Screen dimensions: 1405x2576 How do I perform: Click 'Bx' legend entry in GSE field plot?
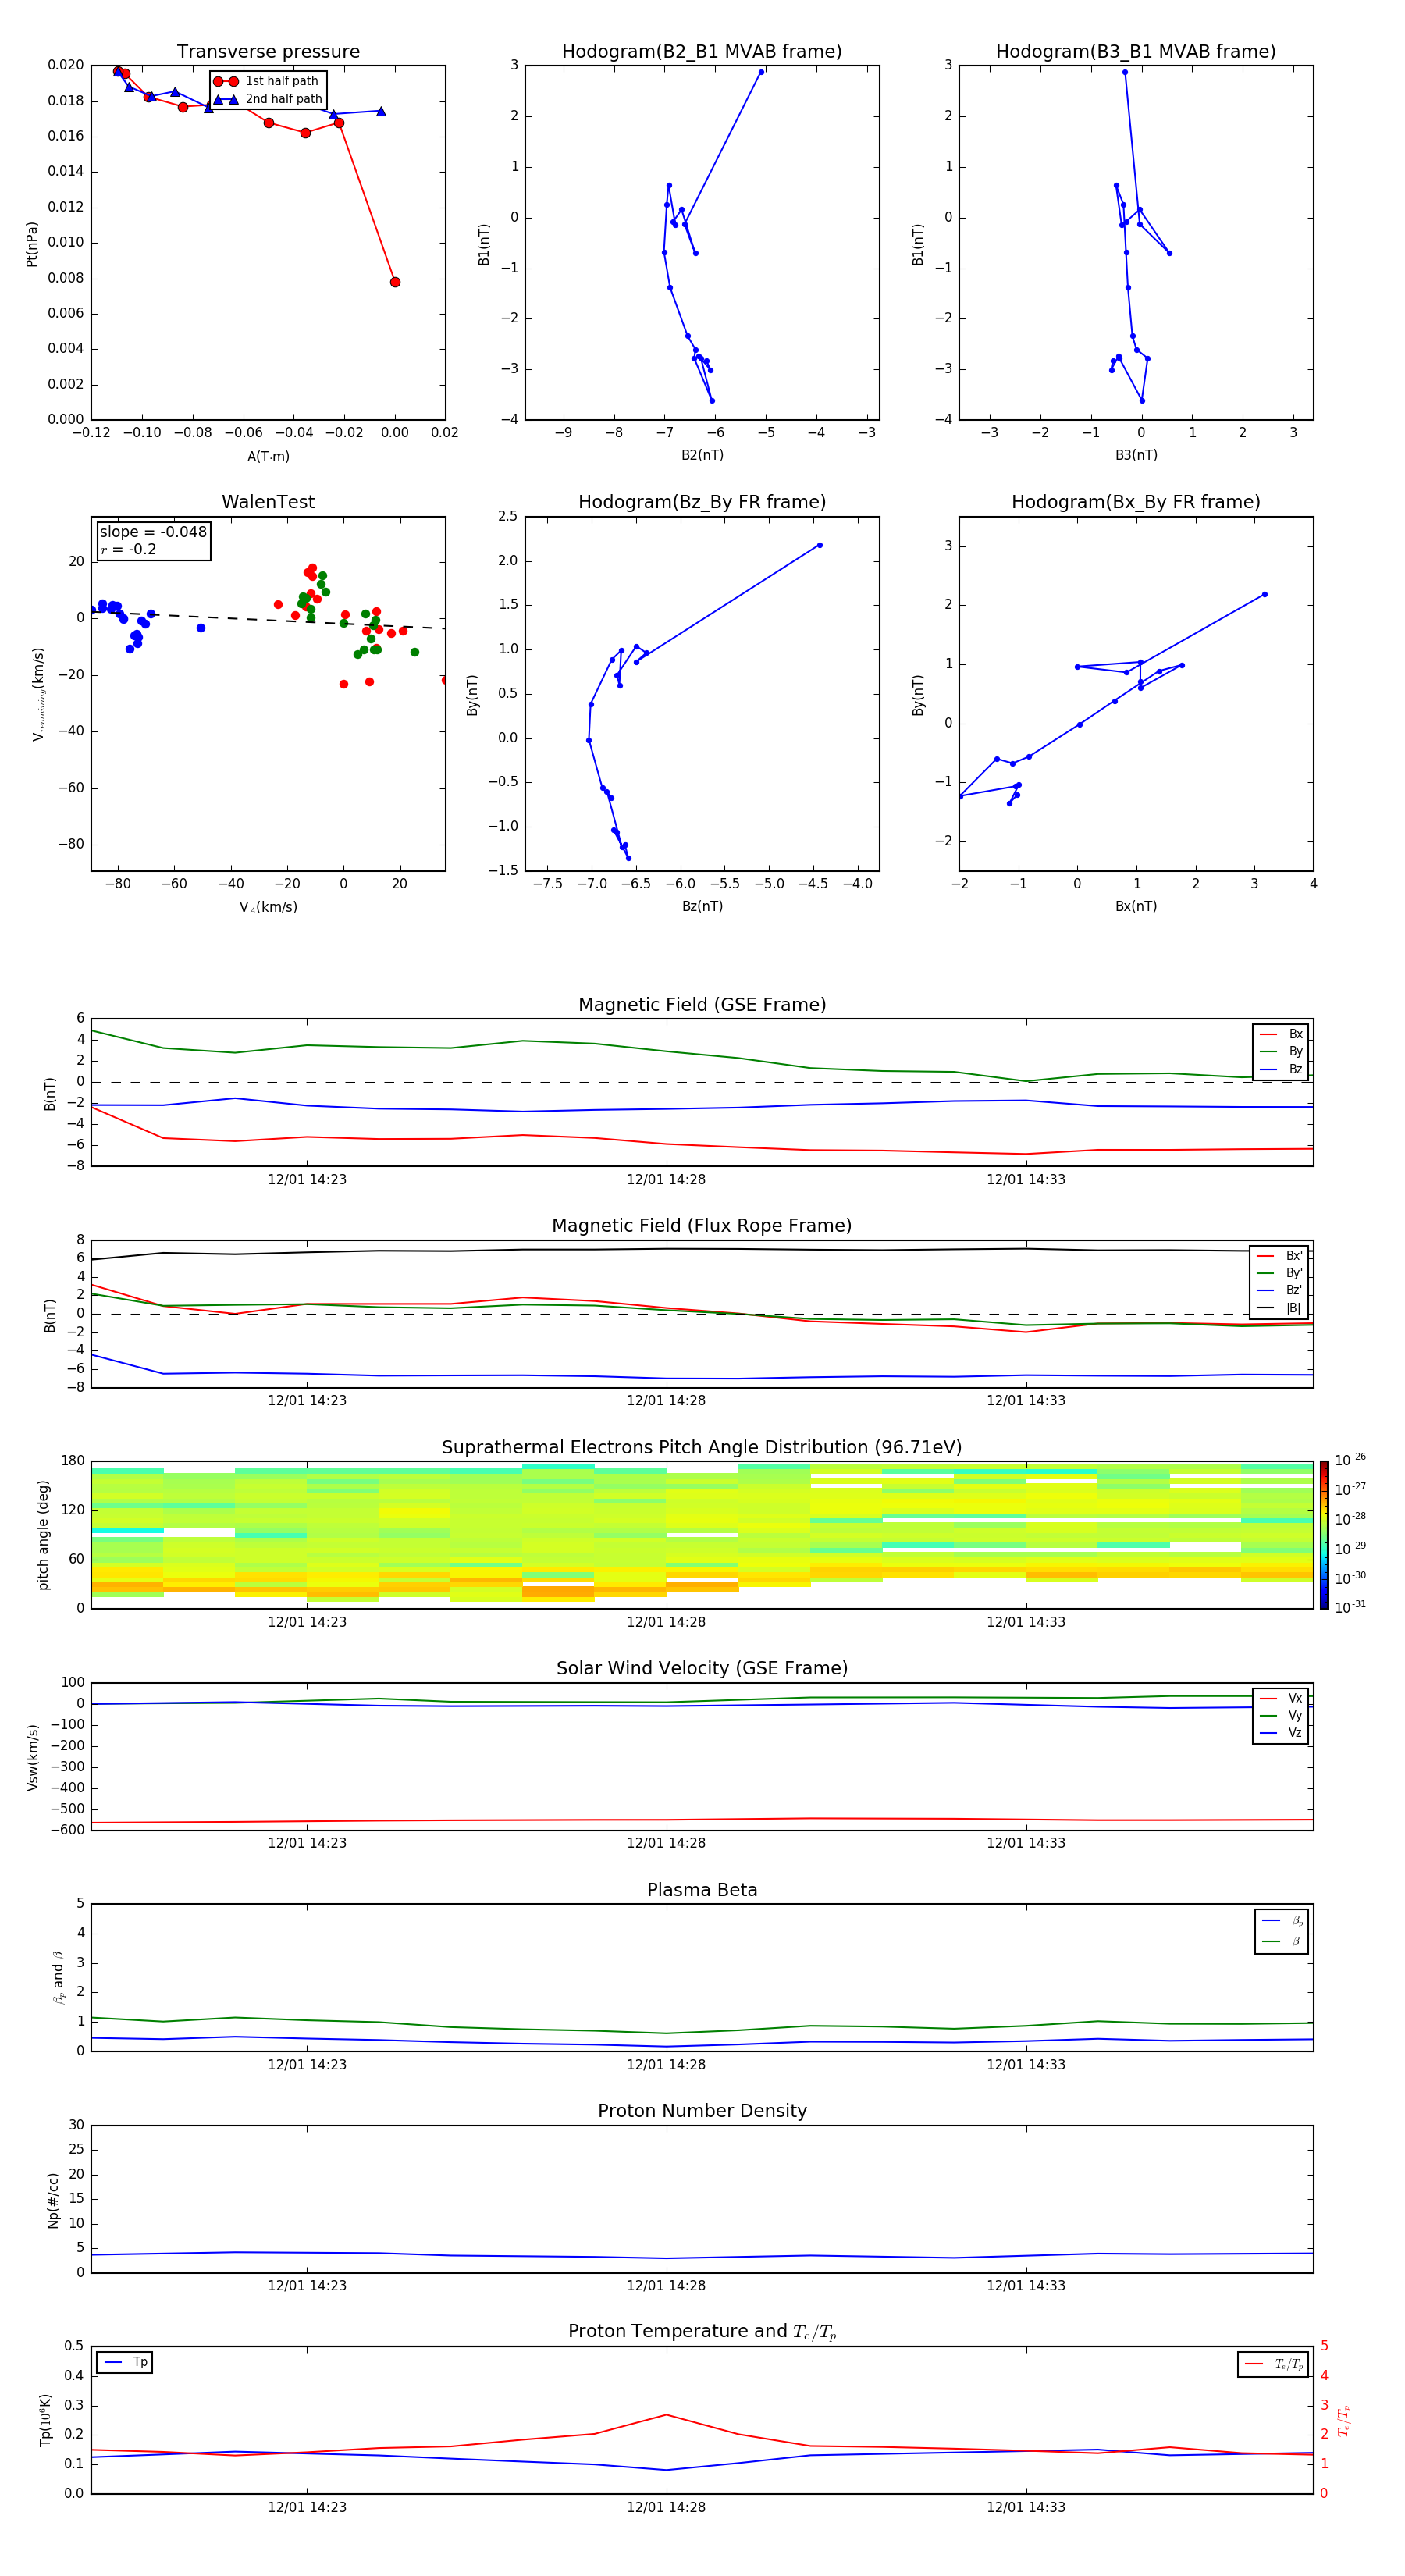[1282, 1034]
